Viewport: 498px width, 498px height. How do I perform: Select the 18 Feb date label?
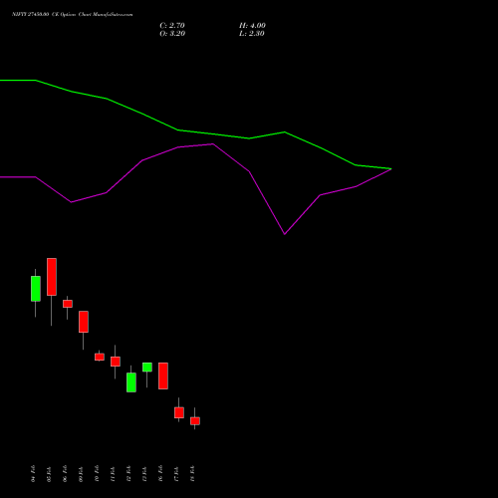(x=192, y=474)
